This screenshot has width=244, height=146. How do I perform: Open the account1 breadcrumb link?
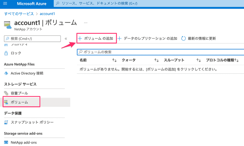47,14
